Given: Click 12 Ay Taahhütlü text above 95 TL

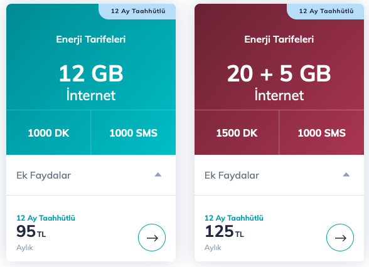Looking at the screenshot, I should pyautogui.click(x=46, y=218).
